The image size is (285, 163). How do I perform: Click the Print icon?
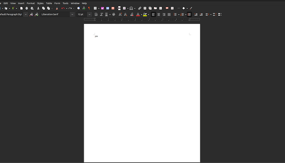tap(27, 8)
